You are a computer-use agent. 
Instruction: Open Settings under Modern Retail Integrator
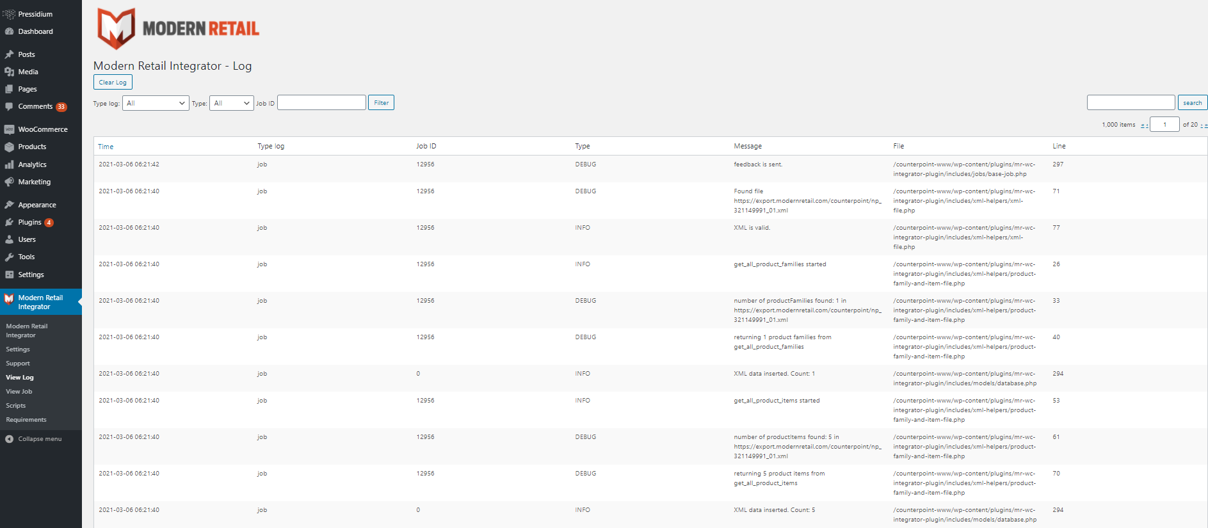(18, 349)
